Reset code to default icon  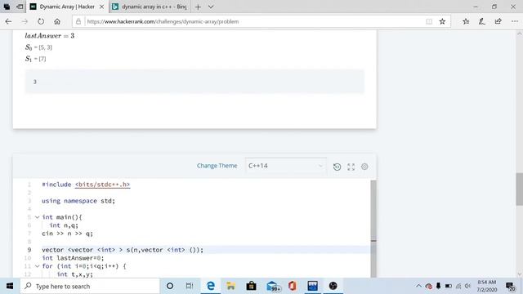pos(337,167)
